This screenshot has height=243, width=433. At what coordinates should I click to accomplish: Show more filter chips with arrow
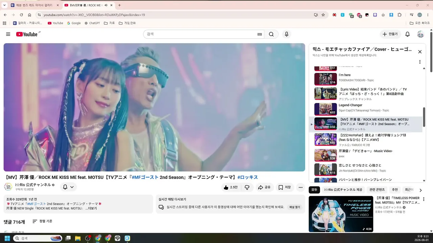click(420, 190)
